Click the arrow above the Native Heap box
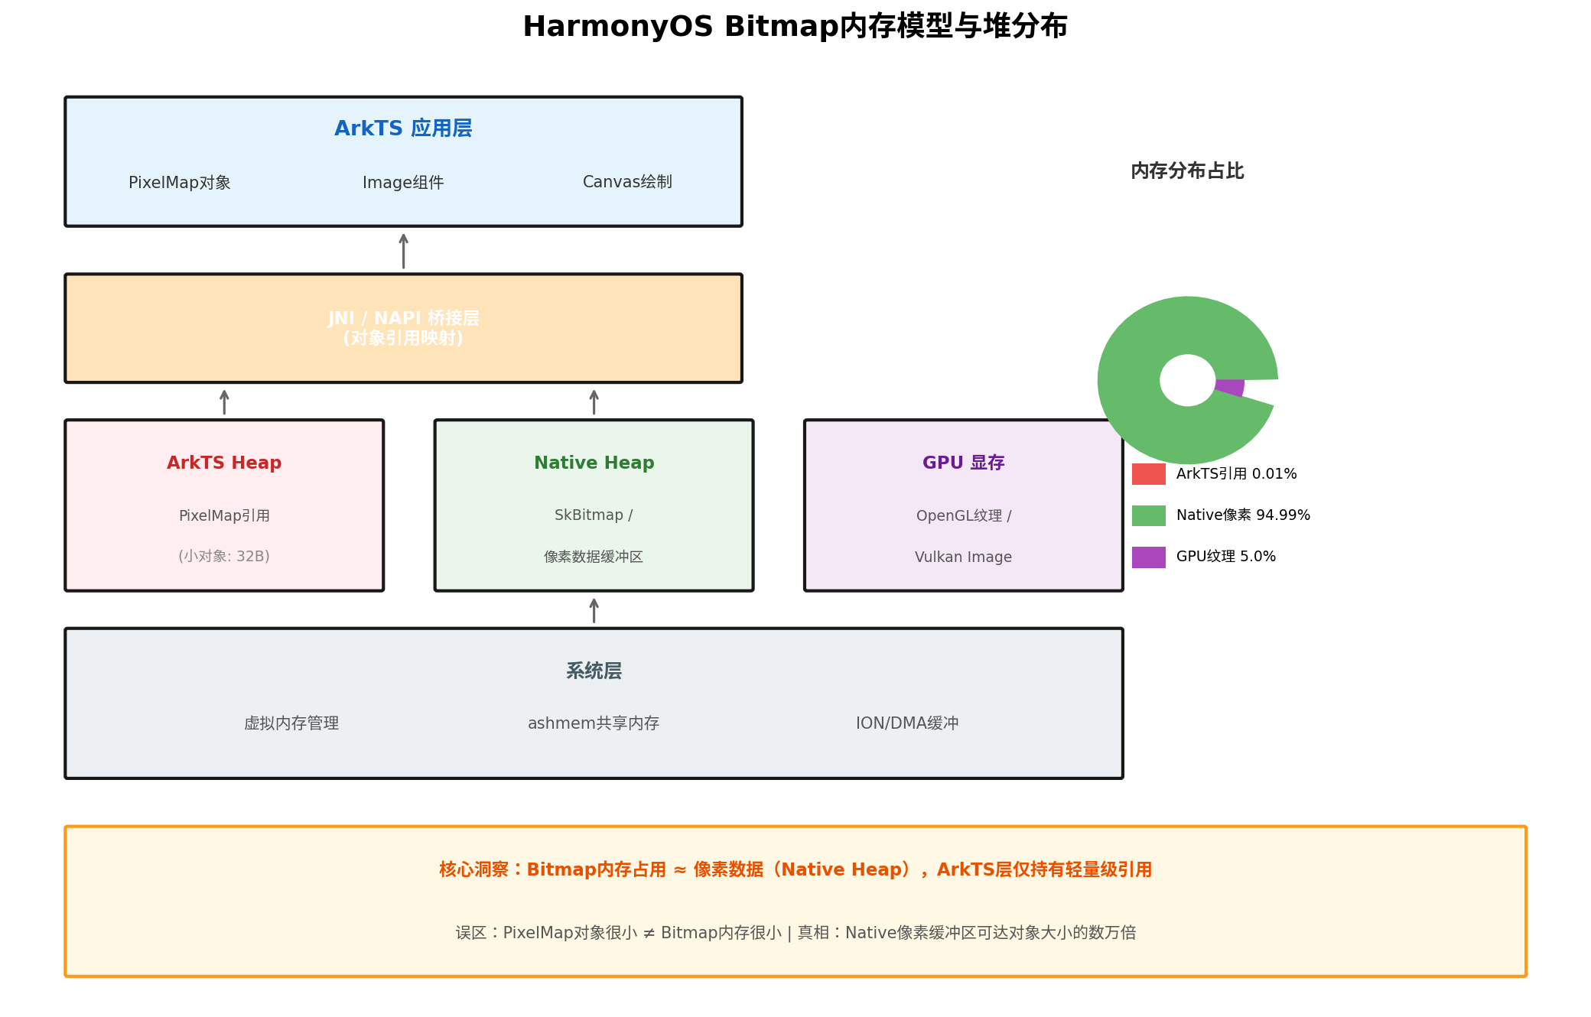1591x1017 pixels. pos(594,402)
